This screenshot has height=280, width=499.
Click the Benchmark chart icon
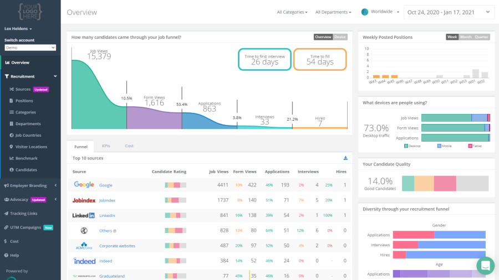(x=12, y=158)
